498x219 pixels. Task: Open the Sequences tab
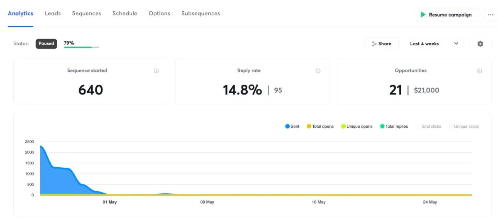pyautogui.click(x=86, y=13)
